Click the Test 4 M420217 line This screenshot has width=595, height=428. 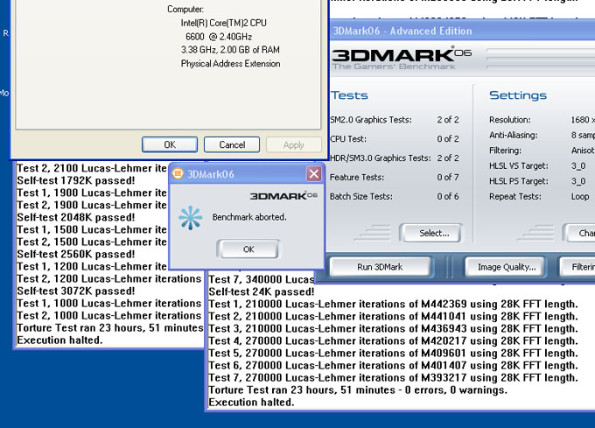click(393, 340)
